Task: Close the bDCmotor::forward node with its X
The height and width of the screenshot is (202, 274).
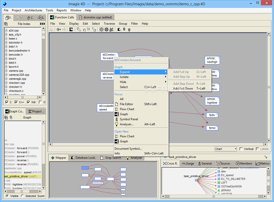Action: (117, 53)
